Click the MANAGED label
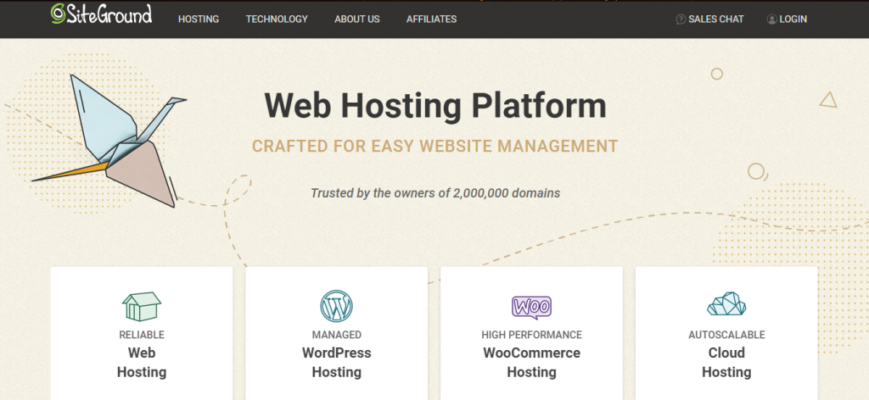 pyautogui.click(x=336, y=335)
